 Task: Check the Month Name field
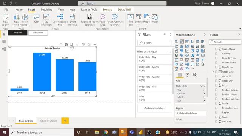point(216,63)
